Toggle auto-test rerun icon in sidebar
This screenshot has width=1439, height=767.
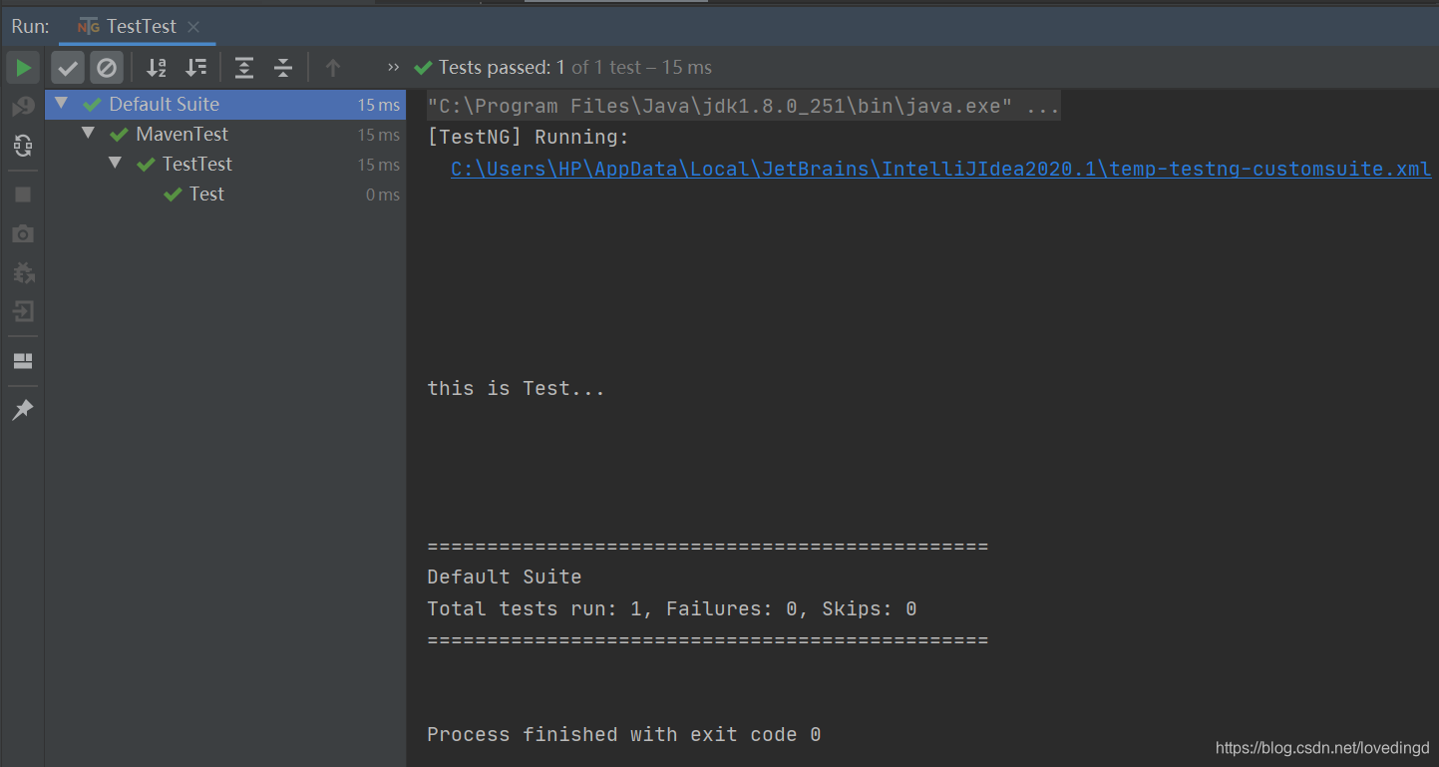click(22, 147)
